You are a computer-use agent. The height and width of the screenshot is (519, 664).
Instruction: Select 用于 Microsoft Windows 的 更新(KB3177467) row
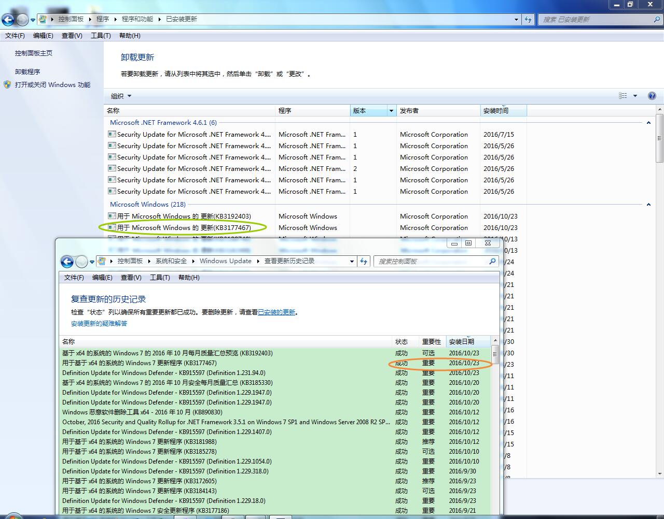316,227
